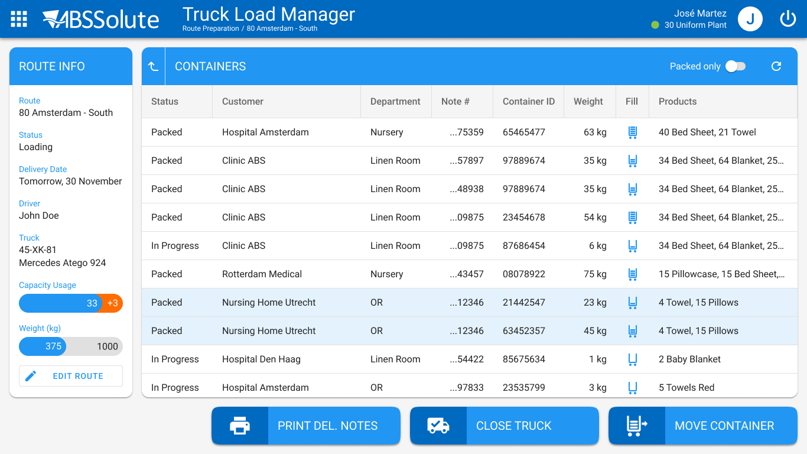Screen dimensions: 807x454
Task: Click the EDIT ROUTE button text
Action: pyautogui.click(x=78, y=376)
